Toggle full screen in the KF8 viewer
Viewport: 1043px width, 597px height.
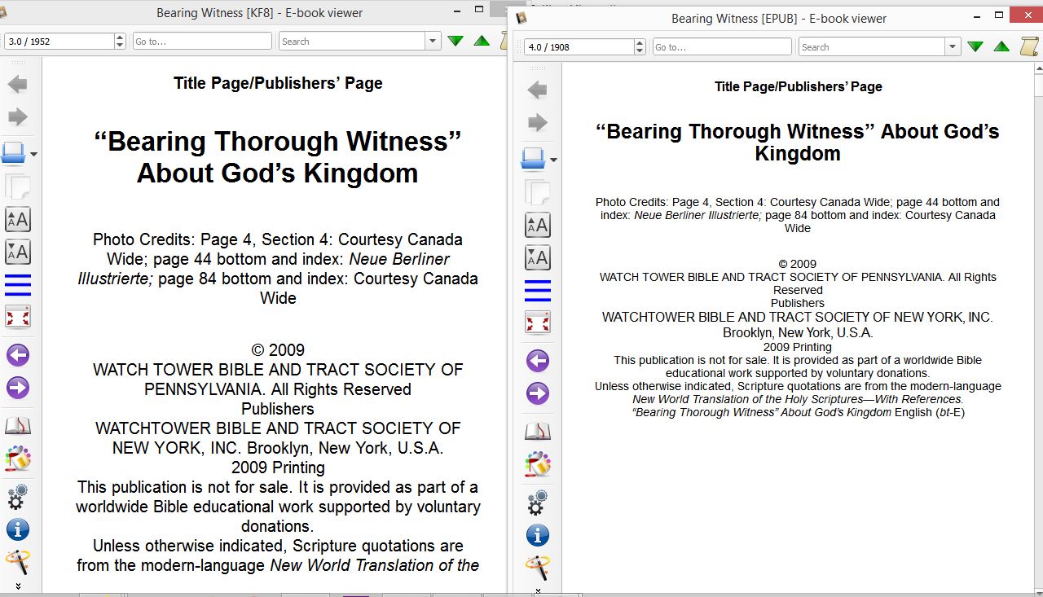18,317
